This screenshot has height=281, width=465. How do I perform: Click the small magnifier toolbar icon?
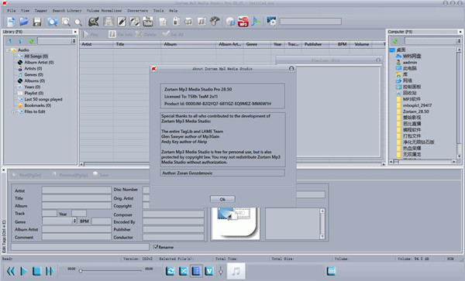(x=78, y=22)
